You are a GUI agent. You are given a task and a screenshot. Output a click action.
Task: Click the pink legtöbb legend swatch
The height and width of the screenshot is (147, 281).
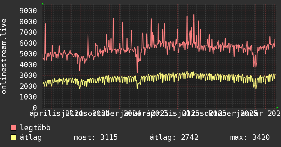pyautogui.click(x=13, y=128)
